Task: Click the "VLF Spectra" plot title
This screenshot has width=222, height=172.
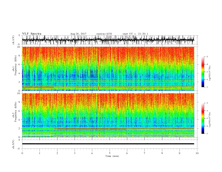Action: click(x=32, y=34)
